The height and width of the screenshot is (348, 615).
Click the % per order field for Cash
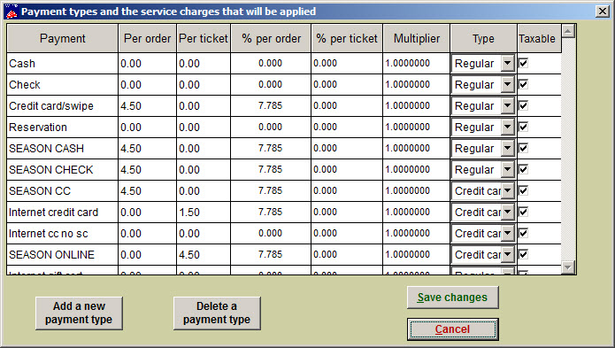[x=271, y=63]
